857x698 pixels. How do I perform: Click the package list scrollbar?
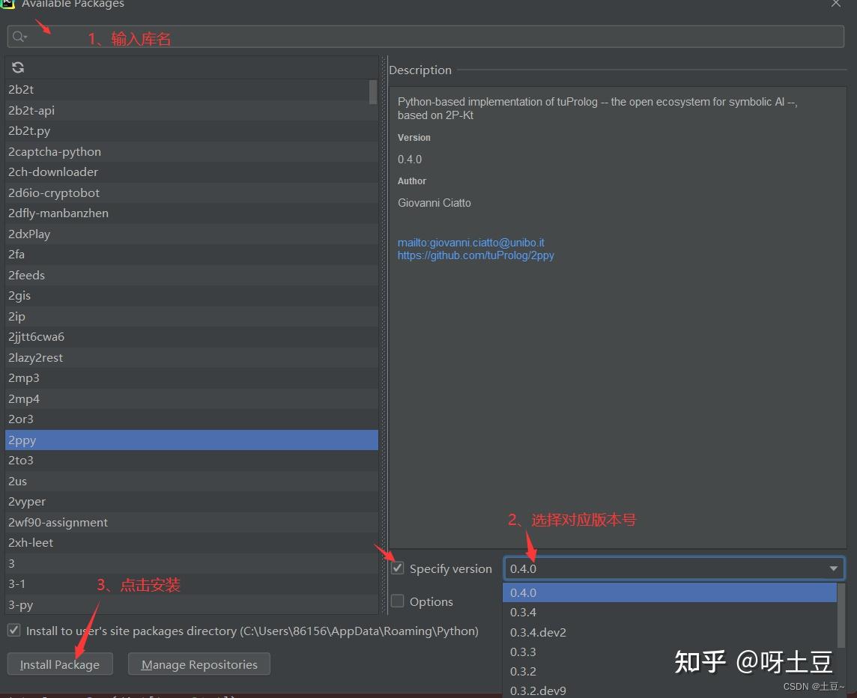coord(373,92)
